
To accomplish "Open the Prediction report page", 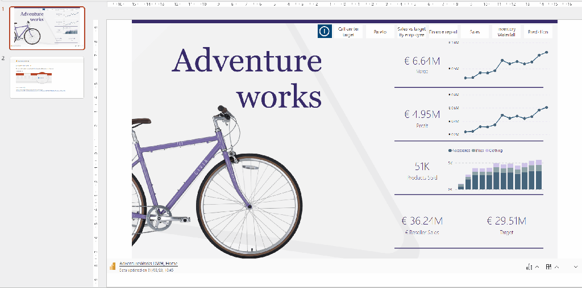I will pos(538,32).
